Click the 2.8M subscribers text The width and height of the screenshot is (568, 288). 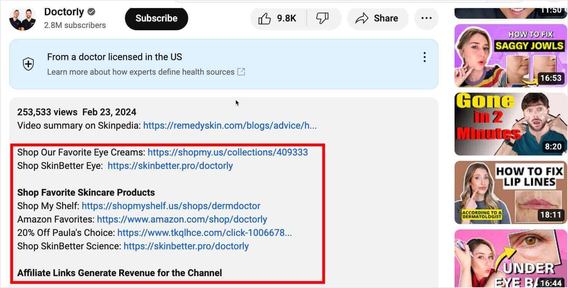pyautogui.click(x=75, y=25)
